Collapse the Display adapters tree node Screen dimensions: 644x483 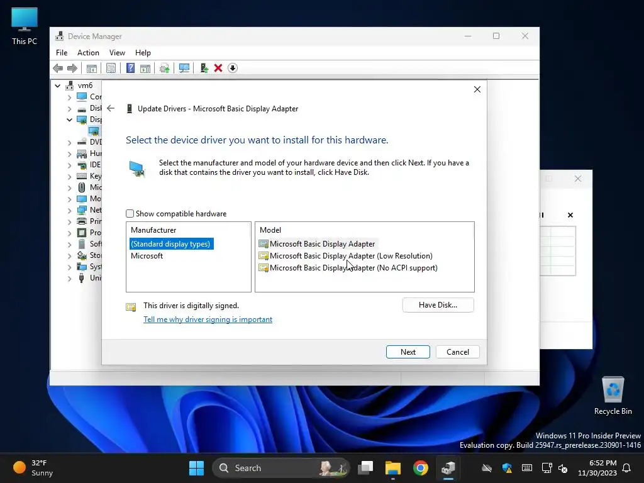pos(69,120)
